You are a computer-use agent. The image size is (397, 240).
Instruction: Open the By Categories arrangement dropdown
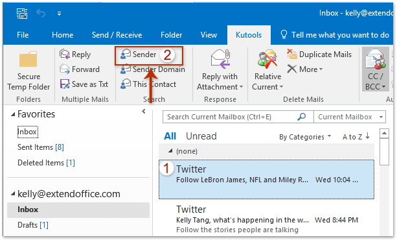(305, 137)
